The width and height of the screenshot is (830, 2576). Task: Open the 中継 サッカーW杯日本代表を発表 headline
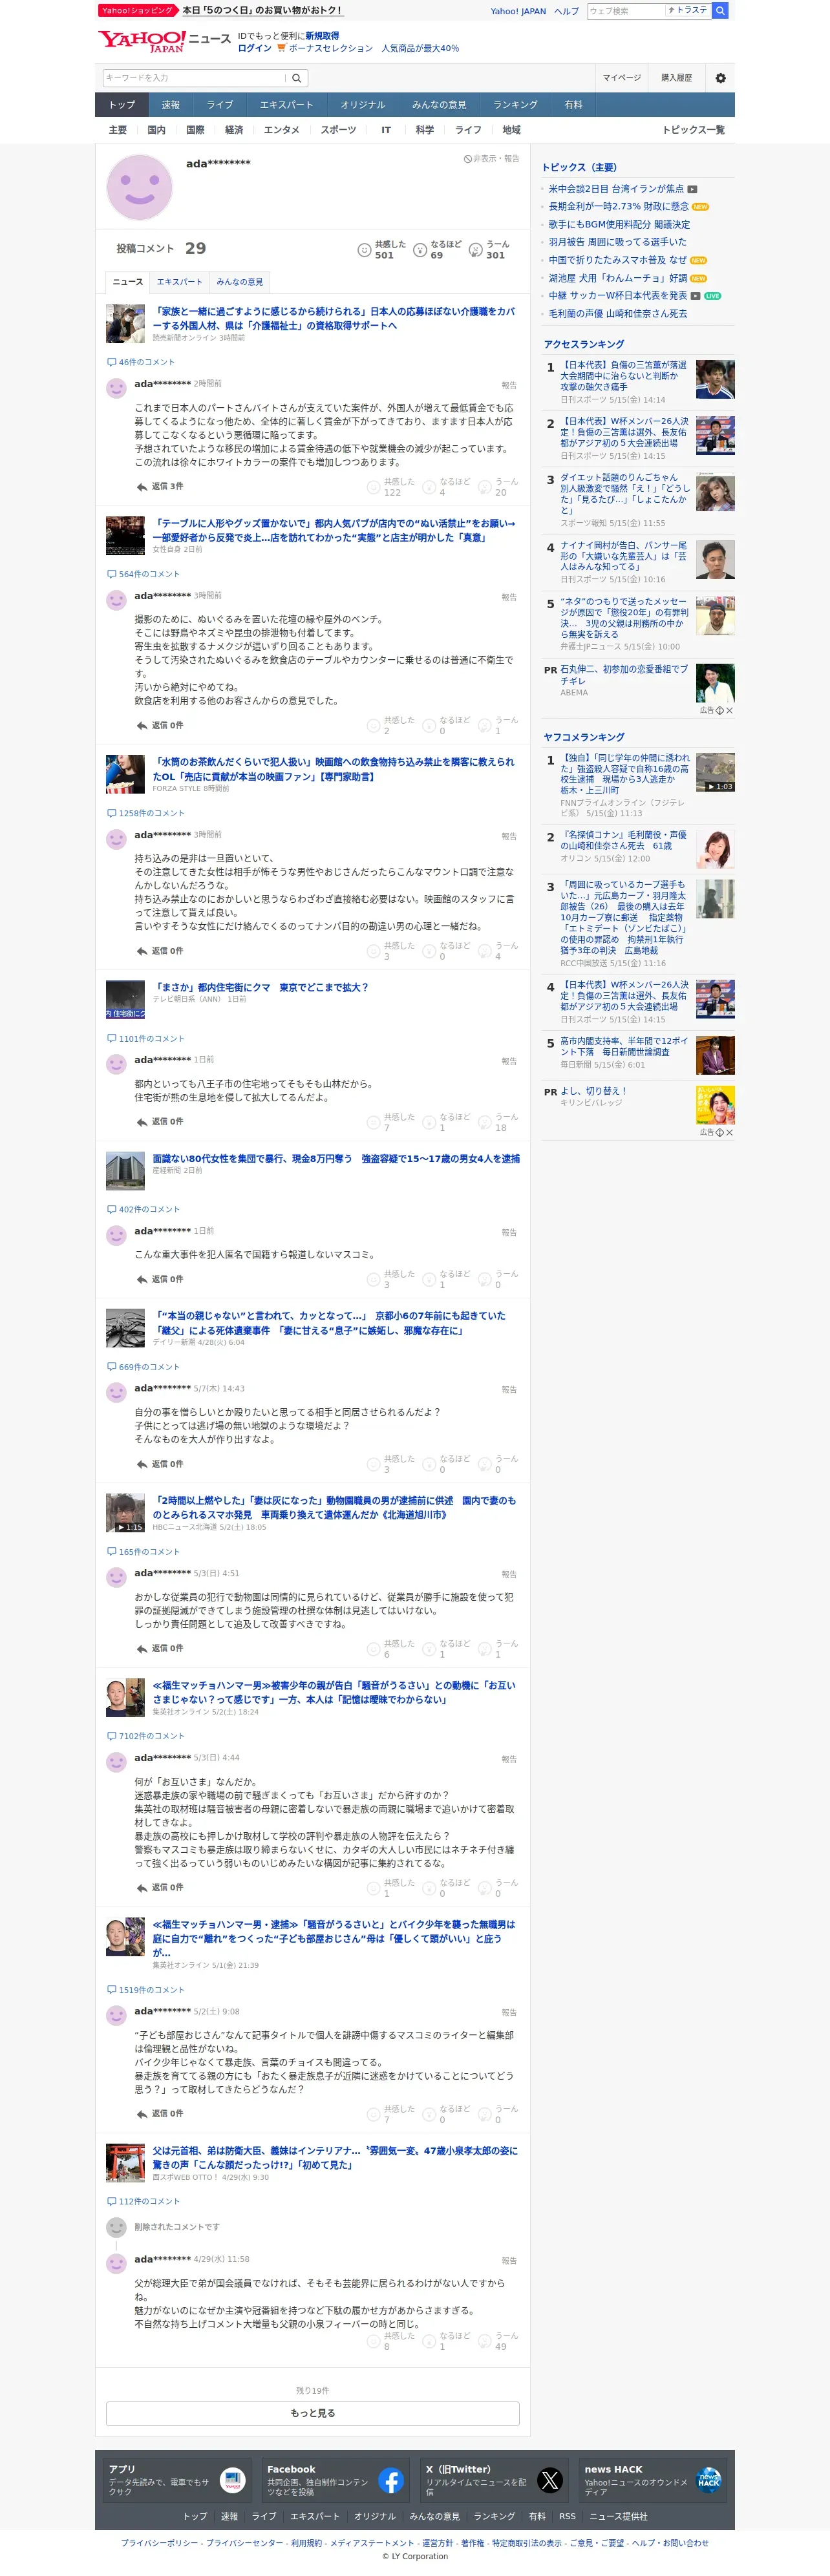(618, 296)
